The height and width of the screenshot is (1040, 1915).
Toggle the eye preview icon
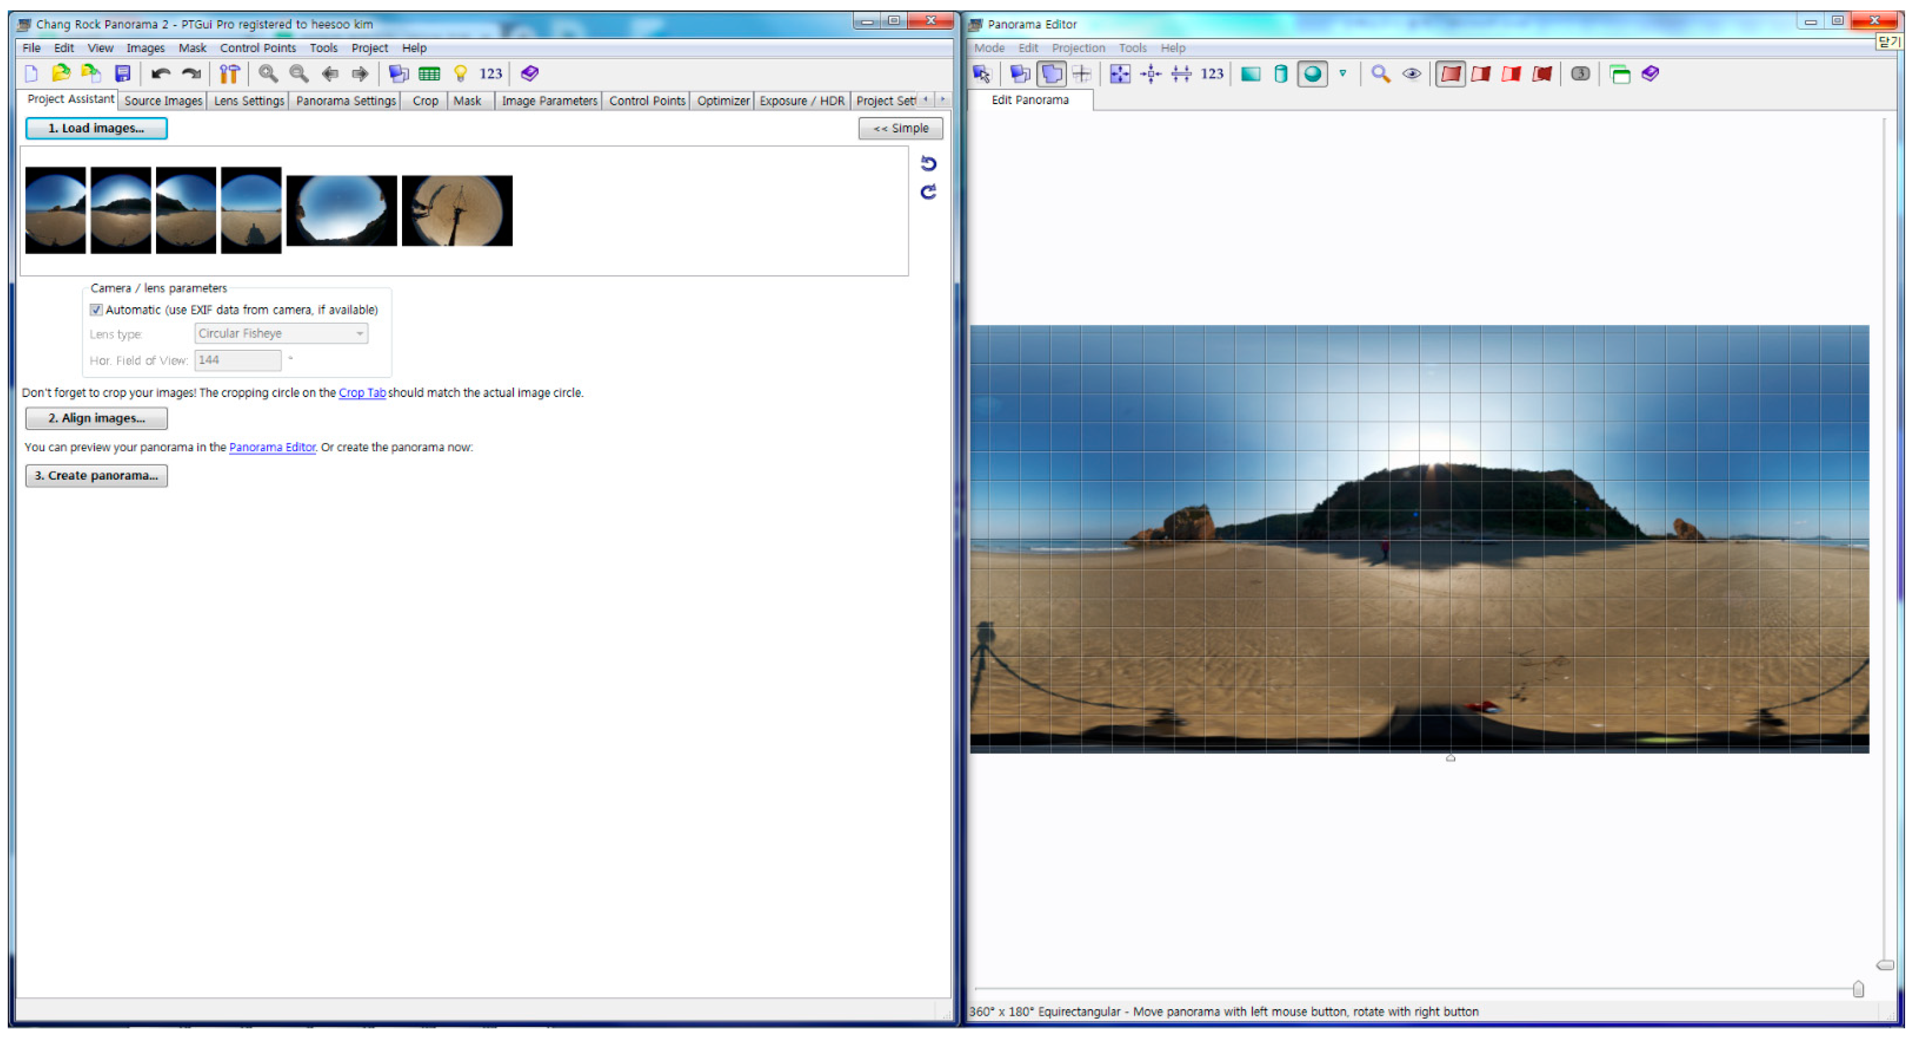(1411, 73)
